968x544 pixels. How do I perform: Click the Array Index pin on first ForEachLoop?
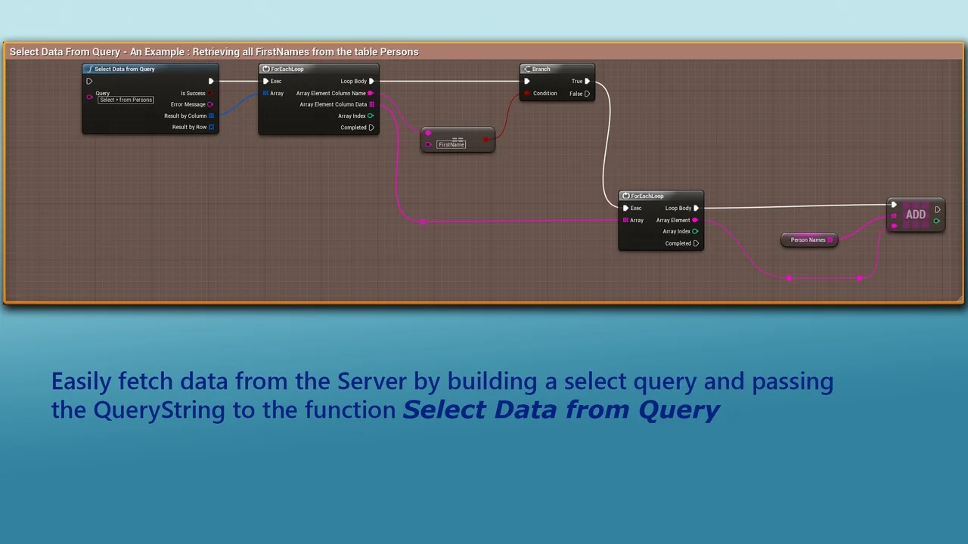pyautogui.click(x=371, y=116)
